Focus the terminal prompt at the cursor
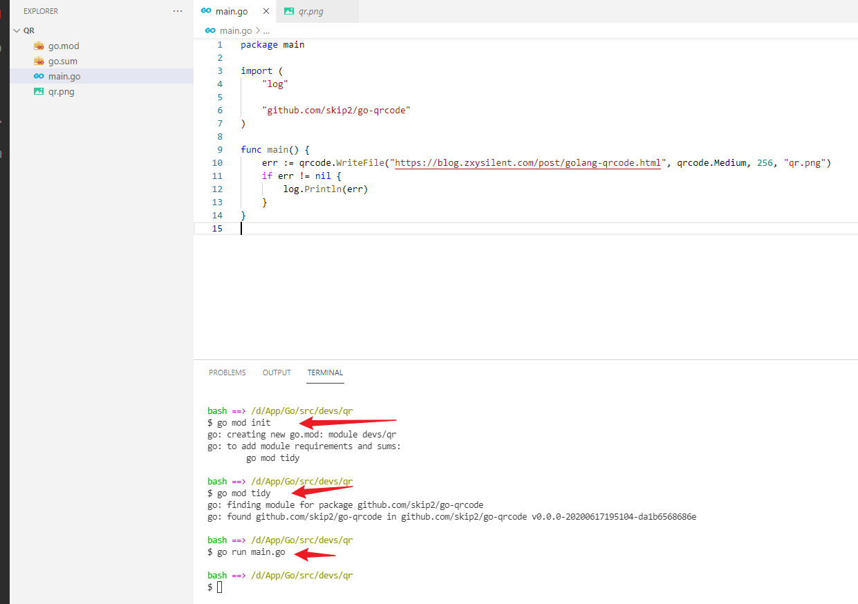 [x=220, y=587]
